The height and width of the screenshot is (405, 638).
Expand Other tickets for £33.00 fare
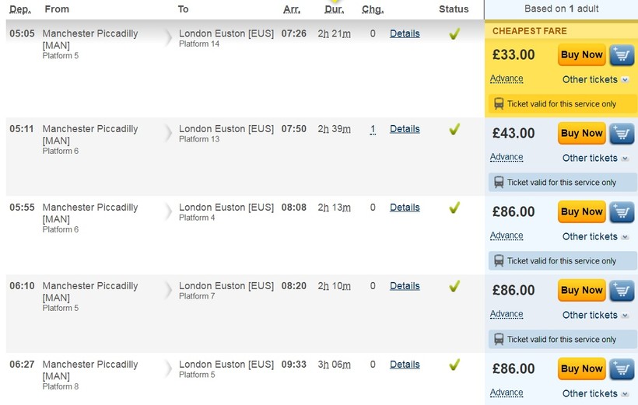tap(595, 79)
